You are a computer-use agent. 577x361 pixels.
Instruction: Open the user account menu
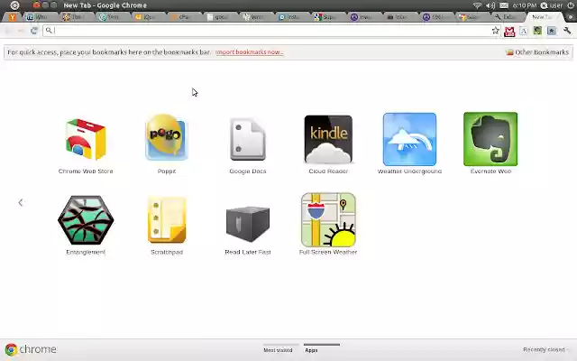551,5
